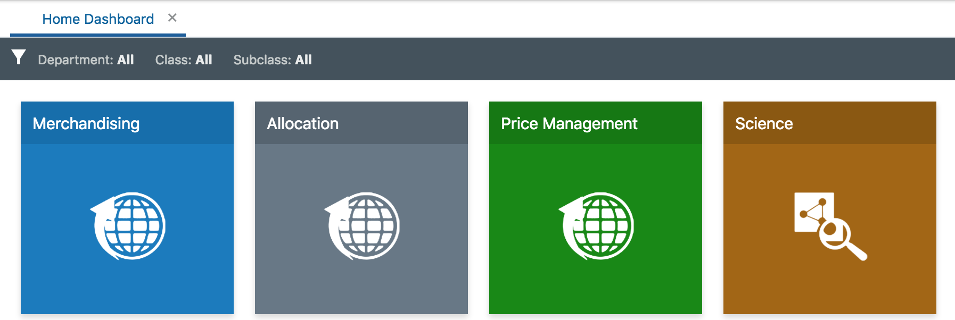The image size is (955, 320).
Task: Click the Allocation globe icon
Action: point(361,225)
